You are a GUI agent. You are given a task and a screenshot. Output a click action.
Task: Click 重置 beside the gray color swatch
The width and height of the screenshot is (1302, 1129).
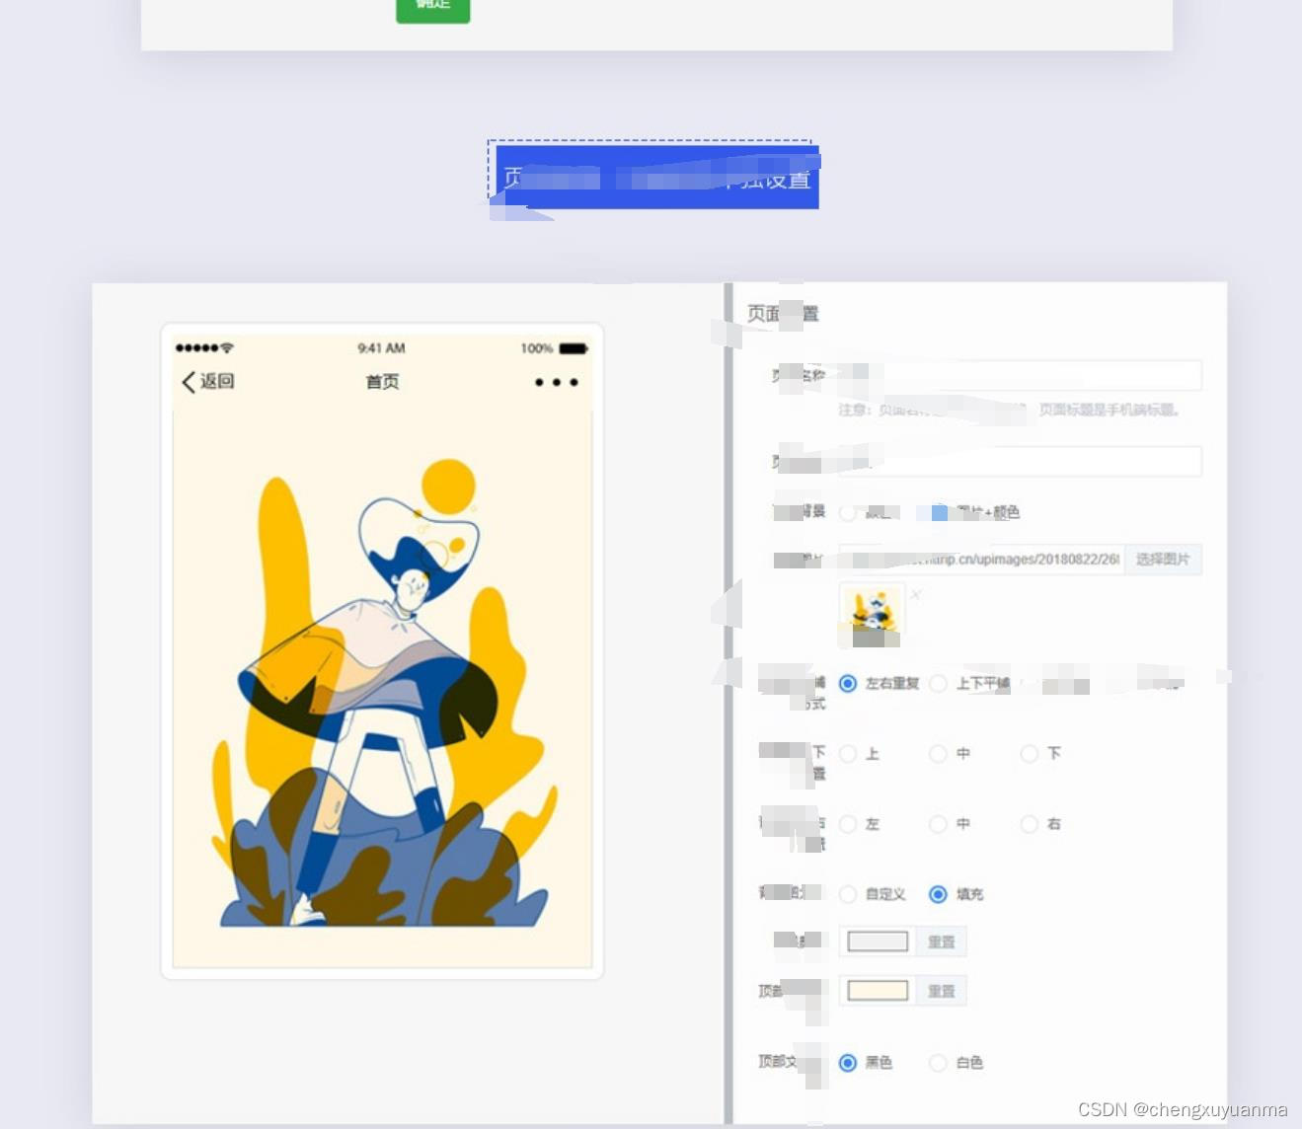(x=942, y=941)
